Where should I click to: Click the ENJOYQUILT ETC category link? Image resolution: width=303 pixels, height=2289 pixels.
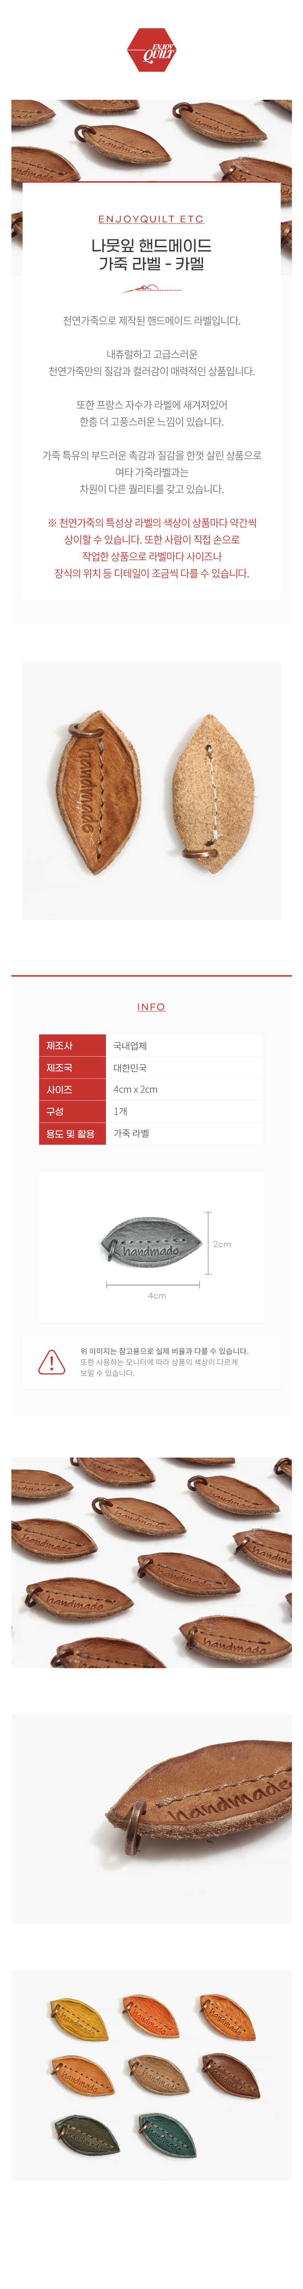pos(151,219)
